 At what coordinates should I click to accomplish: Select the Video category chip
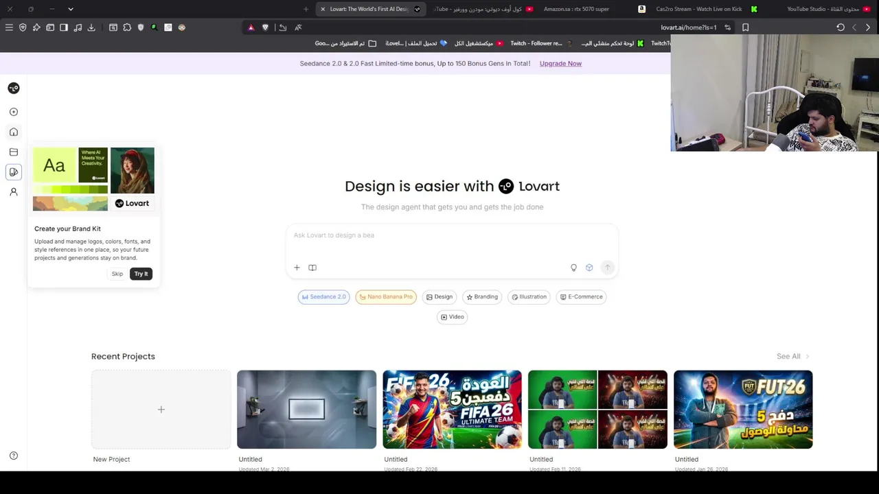453,317
